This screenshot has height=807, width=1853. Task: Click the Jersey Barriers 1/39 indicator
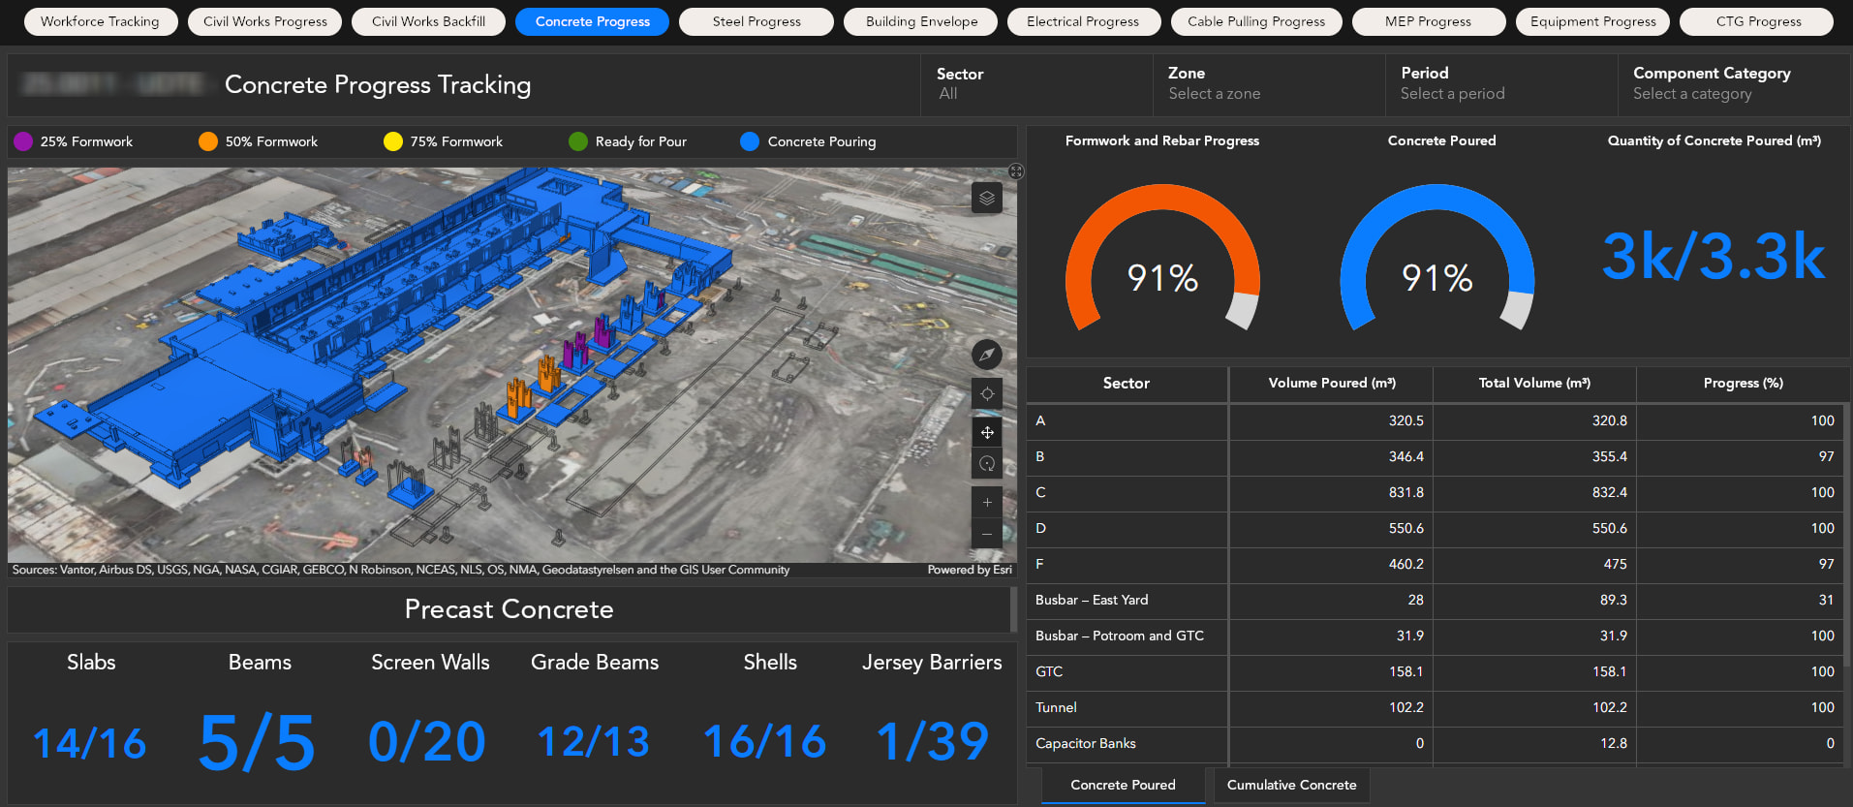coord(932,742)
